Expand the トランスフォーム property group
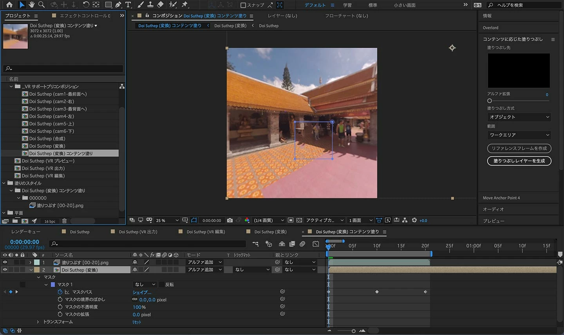This screenshot has width=564, height=335. (38, 322)
